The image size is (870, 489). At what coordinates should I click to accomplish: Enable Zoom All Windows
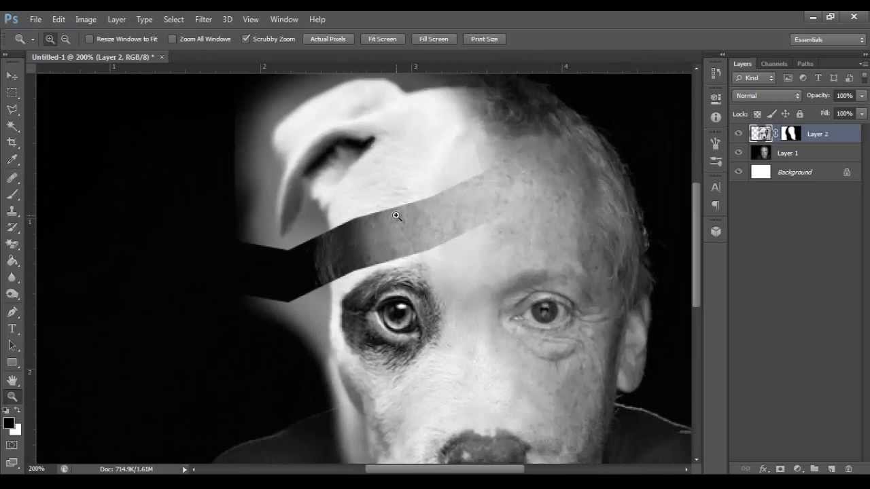172,39
